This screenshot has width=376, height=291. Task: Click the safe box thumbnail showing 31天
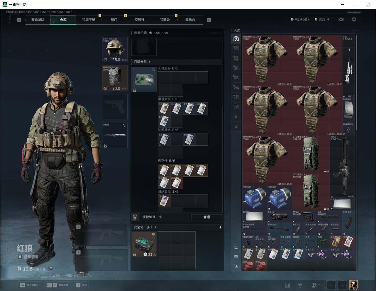pyautogui.click(x=144, y=244)
